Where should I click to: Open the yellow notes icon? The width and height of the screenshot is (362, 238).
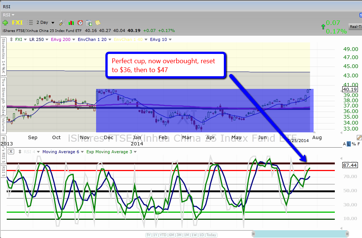tap(98, 23)
